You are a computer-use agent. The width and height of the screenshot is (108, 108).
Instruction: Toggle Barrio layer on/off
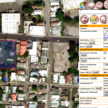(x=89, y=46)
